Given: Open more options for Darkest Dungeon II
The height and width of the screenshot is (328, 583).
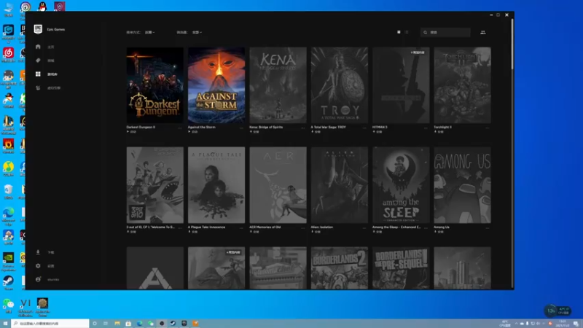Looking at the screenshot, I should coord(180,128).
